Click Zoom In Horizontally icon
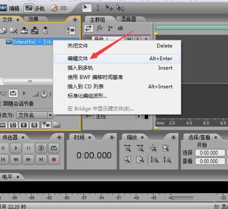The height and width of the screenshot is (209, 228). (127, 148)
